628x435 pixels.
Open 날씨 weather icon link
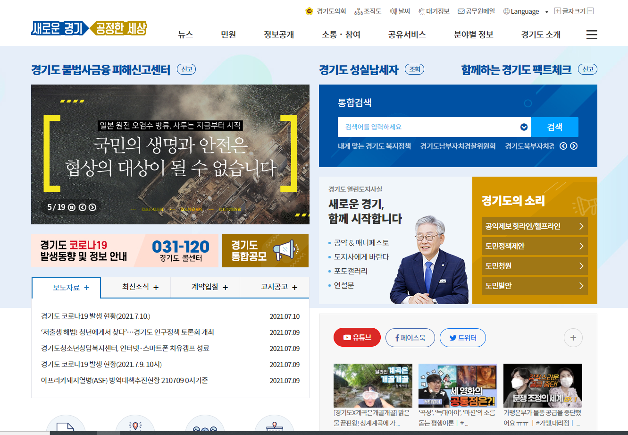(x=400, y=11)
